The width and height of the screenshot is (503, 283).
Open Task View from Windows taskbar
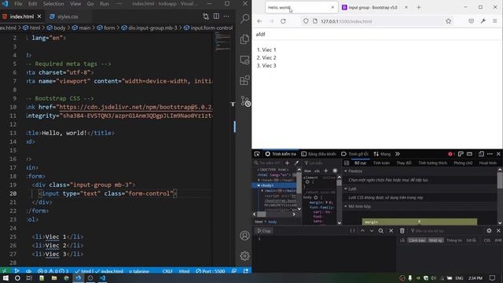pyautogui.click(x=29, y=277)
